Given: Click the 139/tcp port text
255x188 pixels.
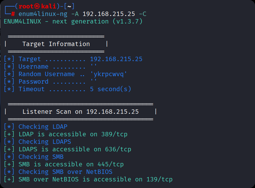Looking at the screenshot, I should pyautogui.click(x=159, y=180).
